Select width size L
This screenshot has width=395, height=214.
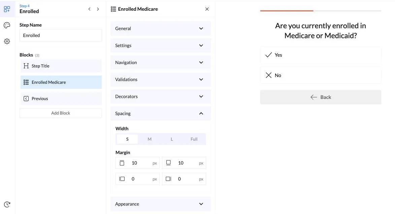click(172, 139)
